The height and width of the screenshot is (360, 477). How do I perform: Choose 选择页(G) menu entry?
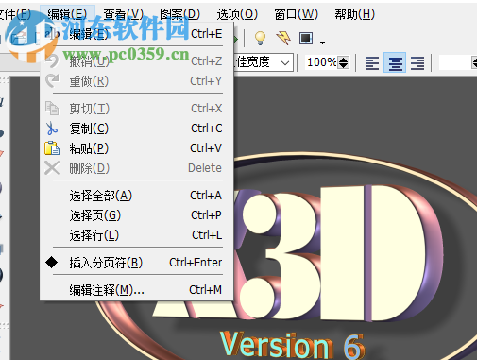[137, 215]
